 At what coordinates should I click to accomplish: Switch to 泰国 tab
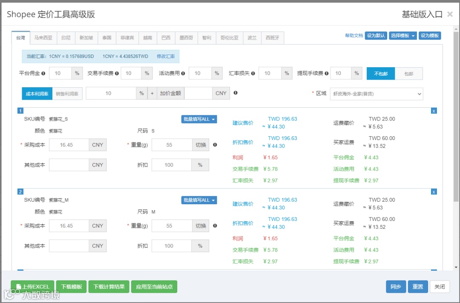[107, 38]
